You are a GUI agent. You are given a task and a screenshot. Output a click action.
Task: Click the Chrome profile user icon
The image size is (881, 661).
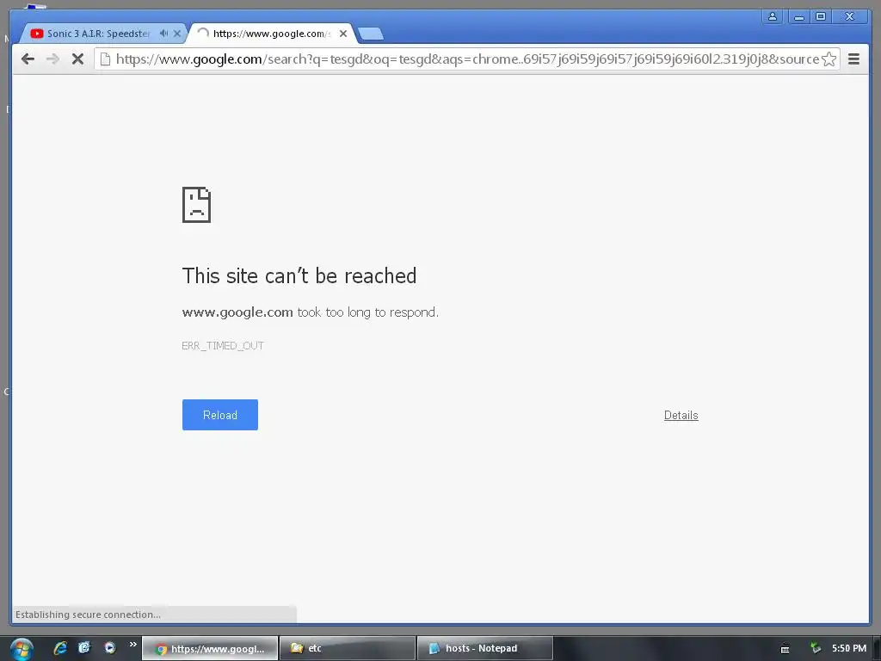pyautogui.click(x=773, y=16)
